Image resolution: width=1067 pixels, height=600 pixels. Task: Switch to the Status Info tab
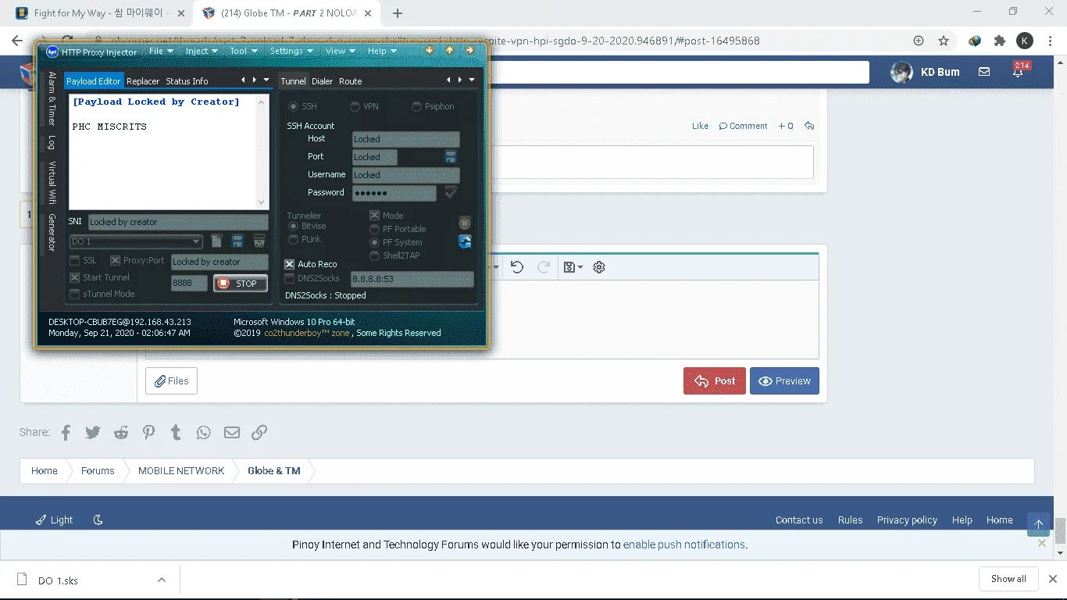pyautogui.click(x=187, y=81)
